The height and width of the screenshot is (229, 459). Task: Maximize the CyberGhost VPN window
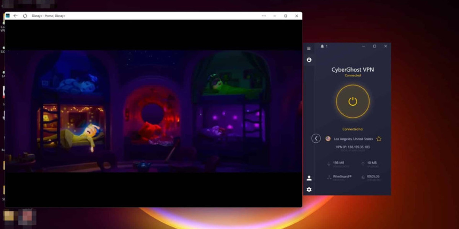[374, 46]
